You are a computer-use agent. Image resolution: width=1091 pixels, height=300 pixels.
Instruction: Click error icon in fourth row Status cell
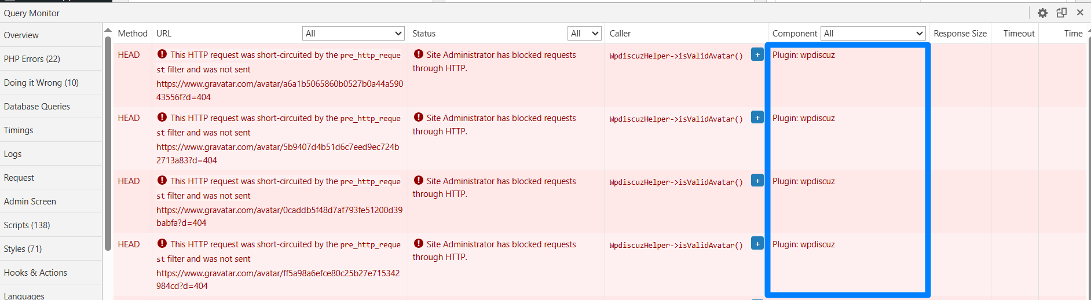pos(418,243)
